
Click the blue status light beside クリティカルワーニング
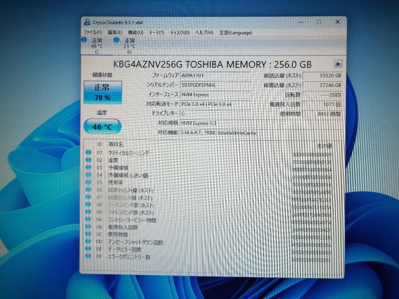88,153
